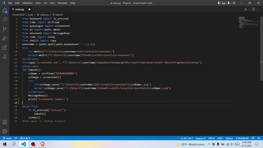The height and width of the screenshot is (148, 263).
Task: Open the Run menu
Action: (52, 3)
